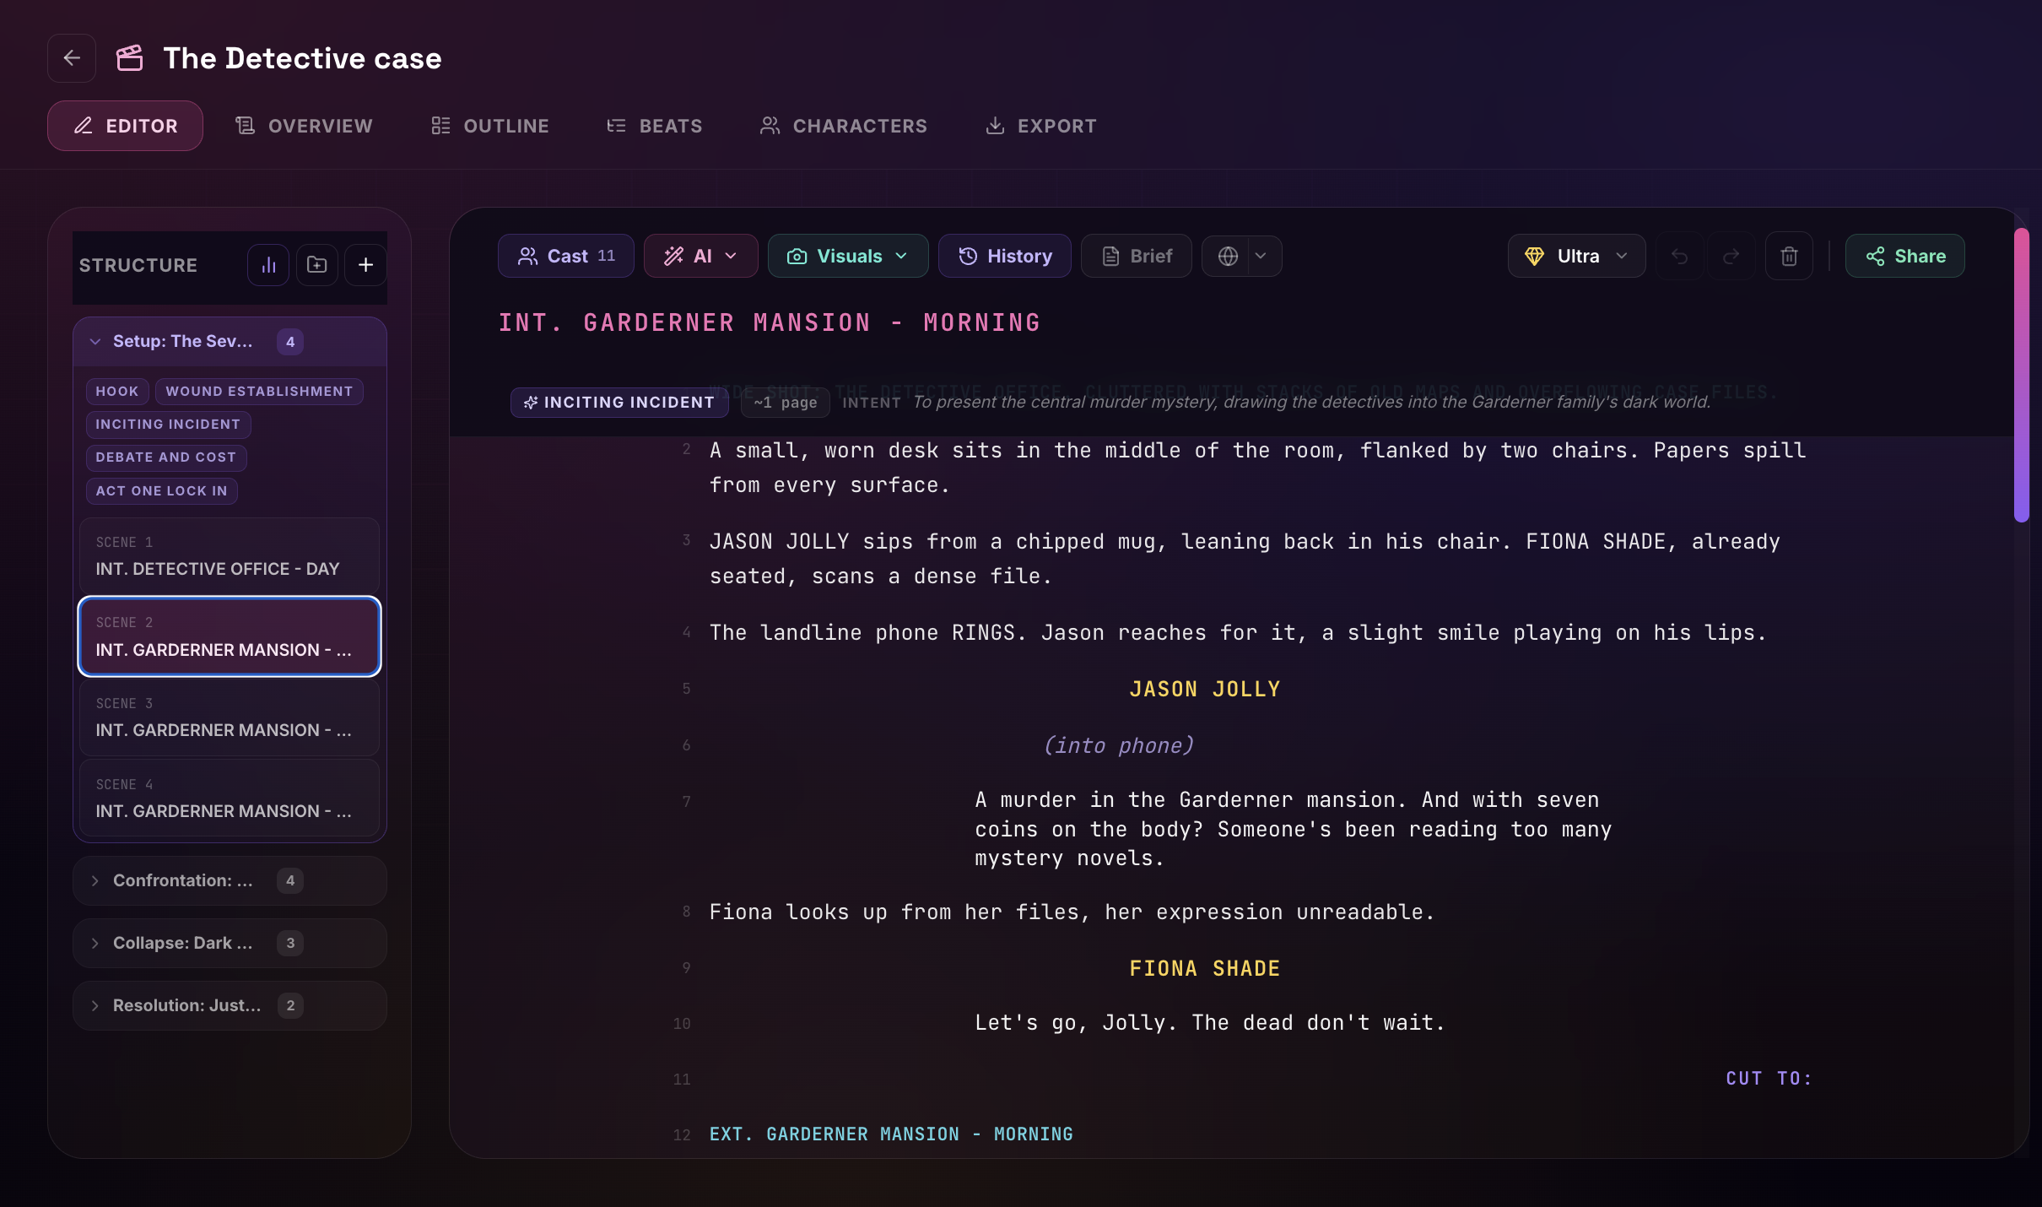This screenshot has height=1207, width=2042.
Task: Click the scene intent description text
Action: (1311, 402)
